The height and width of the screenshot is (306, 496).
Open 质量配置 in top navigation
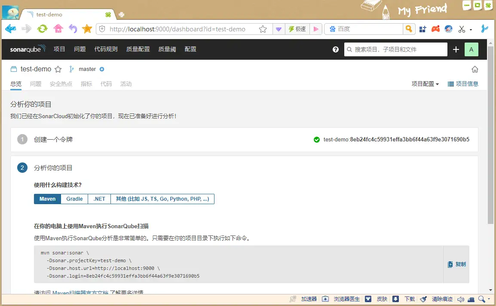(x=138, y=49)
